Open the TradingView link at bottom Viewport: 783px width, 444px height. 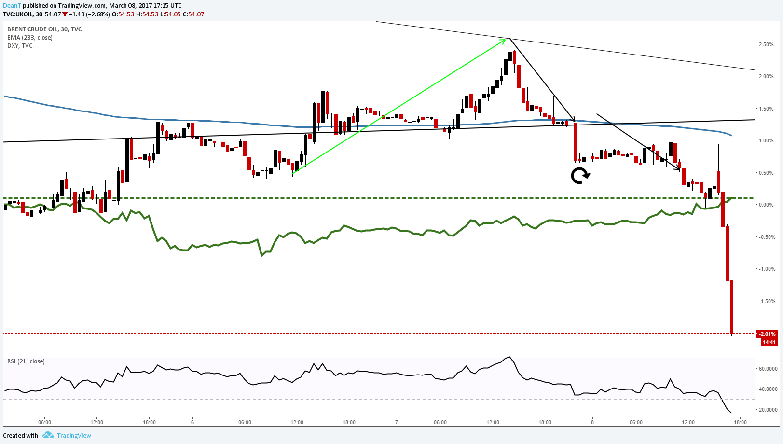tap(74, 436)
